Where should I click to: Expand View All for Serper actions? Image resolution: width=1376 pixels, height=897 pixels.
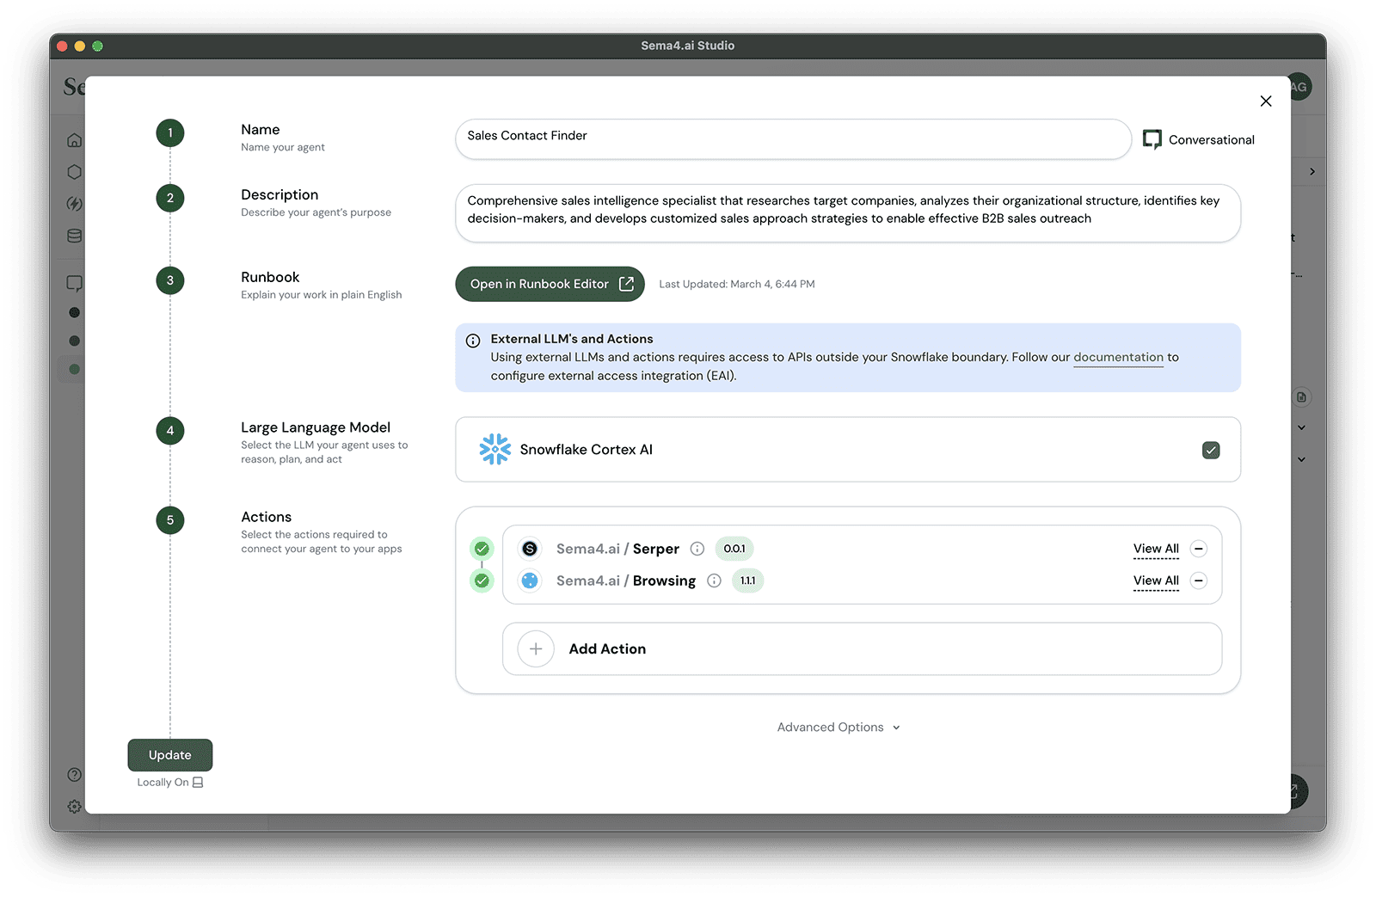(1155, 548)
